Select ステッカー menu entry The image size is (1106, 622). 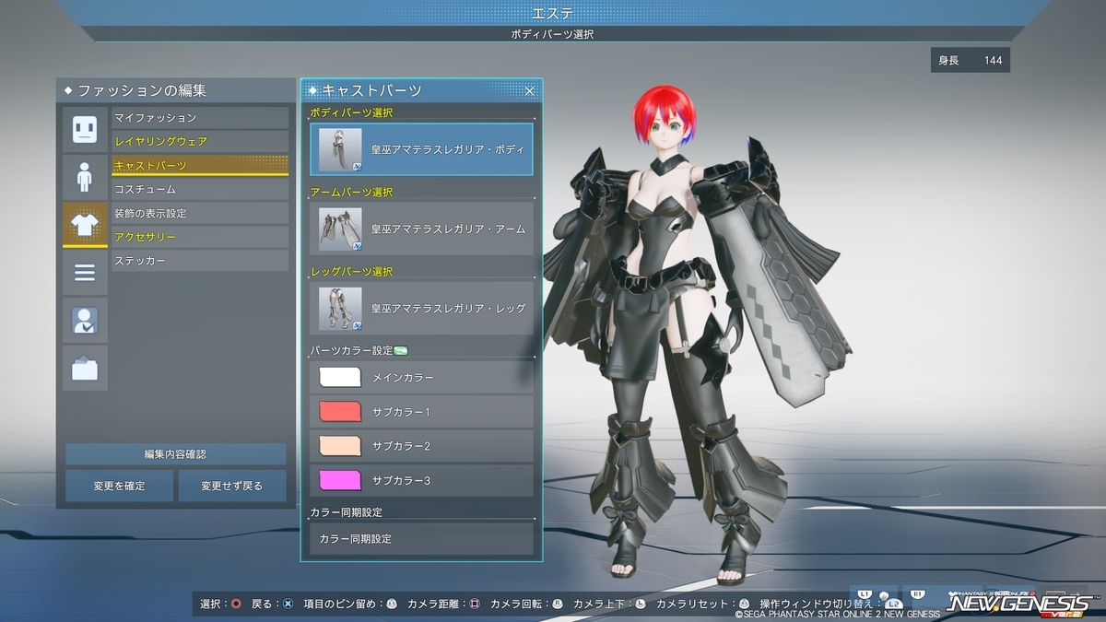(200, 261)
